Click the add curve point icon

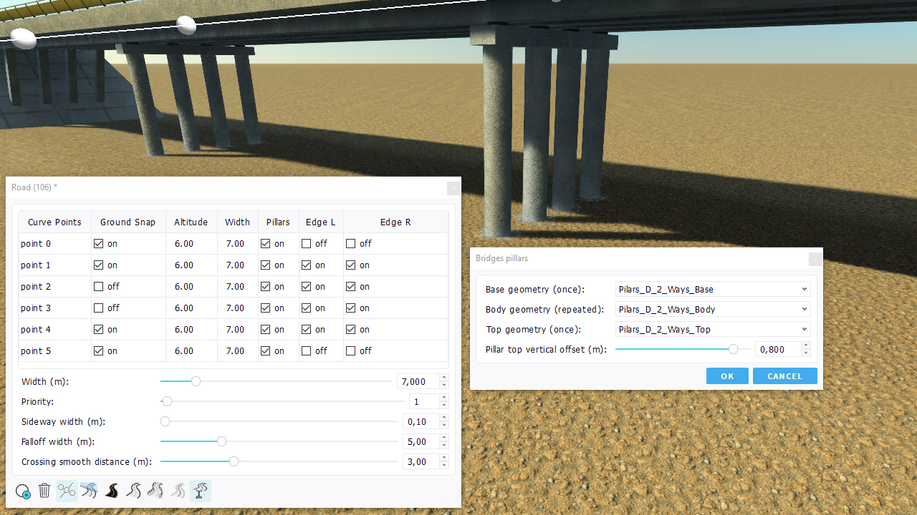tap(23, 491)
